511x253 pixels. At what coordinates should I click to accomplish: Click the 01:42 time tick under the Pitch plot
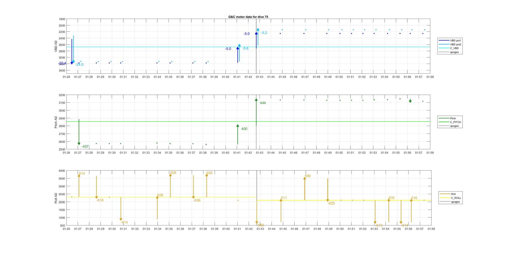point(249,153)
